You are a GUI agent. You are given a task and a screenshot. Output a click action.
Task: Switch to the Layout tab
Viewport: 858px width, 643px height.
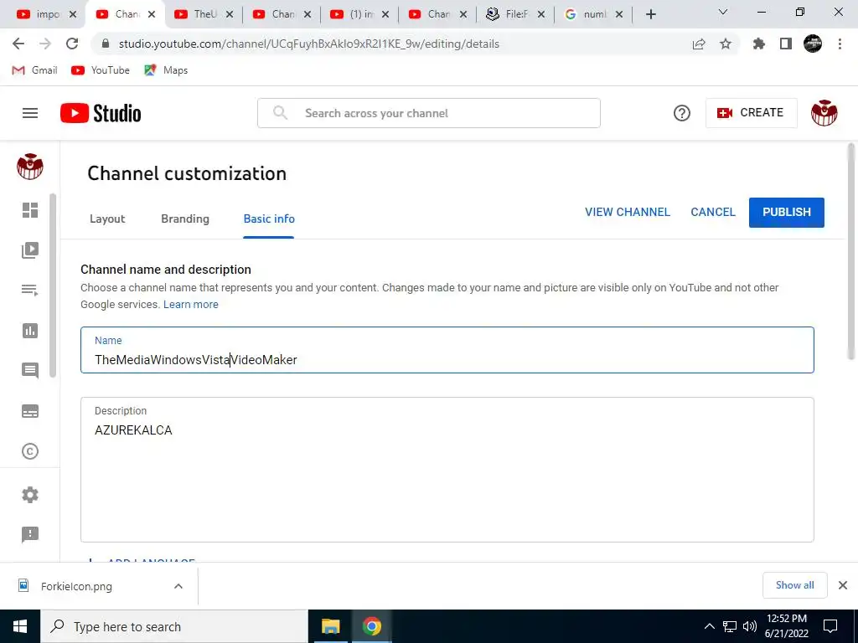click(107, 219)
